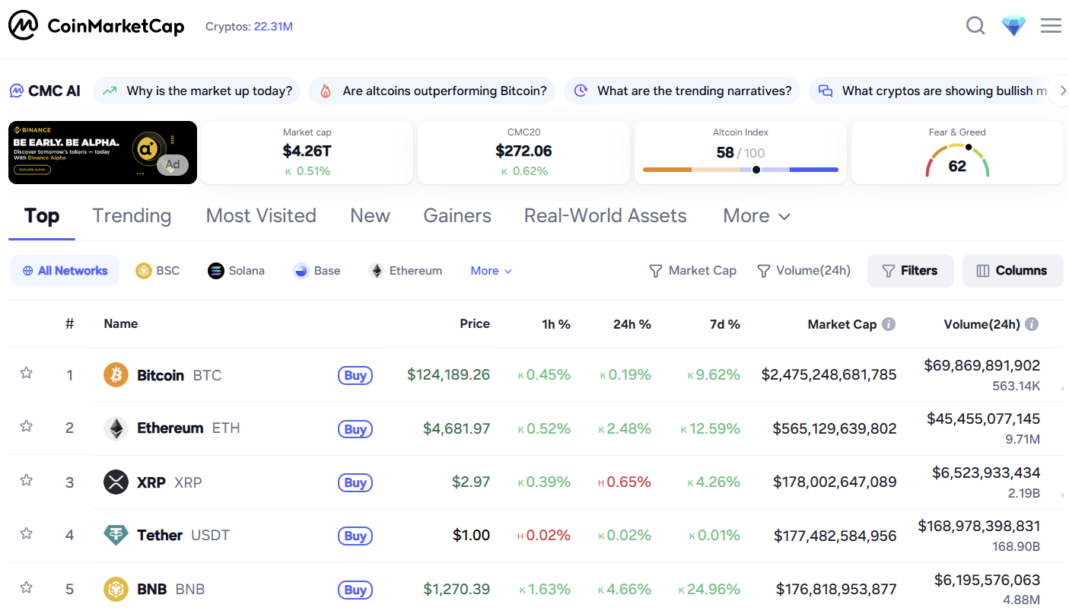Star Bitcoin to add to watchlist
The image size is (1069, 614).
click(x=27, y=373)
